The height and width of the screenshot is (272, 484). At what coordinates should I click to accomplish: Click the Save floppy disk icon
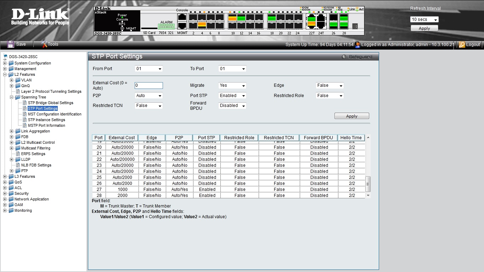pyautogui.click(x=11, y=44)
